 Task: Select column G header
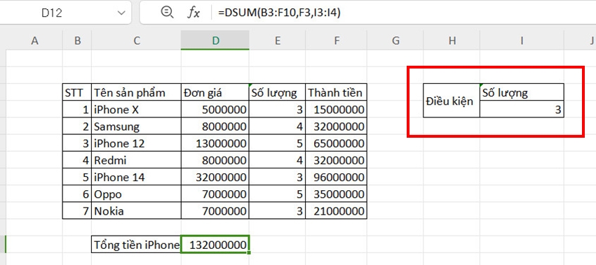click(395, 41)
